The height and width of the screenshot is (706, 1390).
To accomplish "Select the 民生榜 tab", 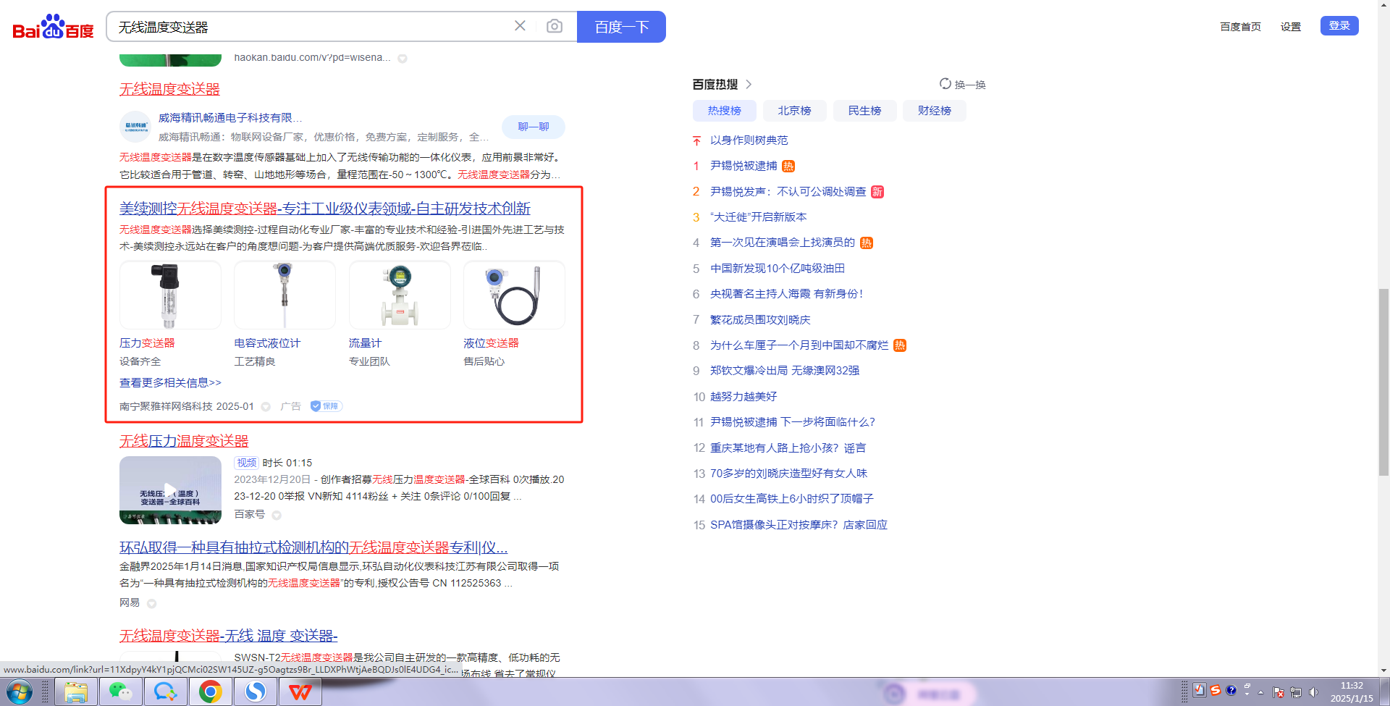I will [864, 111].
